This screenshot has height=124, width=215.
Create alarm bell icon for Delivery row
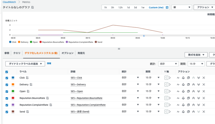point(183,85)
